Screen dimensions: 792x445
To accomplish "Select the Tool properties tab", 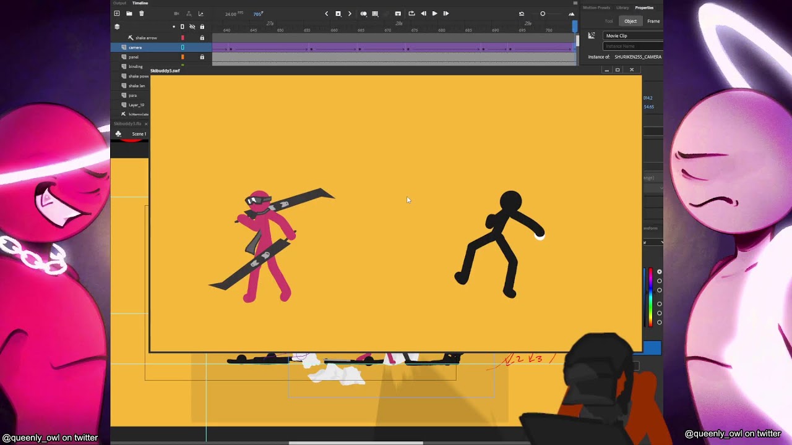I will click(609, 21).
